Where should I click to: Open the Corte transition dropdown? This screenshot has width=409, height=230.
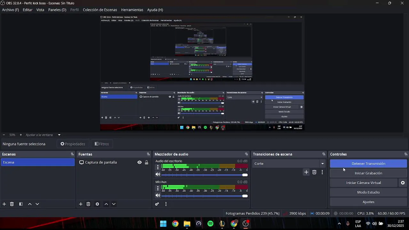(x=289, y=164)
